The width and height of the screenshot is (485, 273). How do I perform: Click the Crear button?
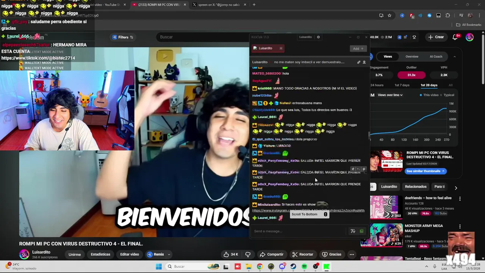click(436, 37)
